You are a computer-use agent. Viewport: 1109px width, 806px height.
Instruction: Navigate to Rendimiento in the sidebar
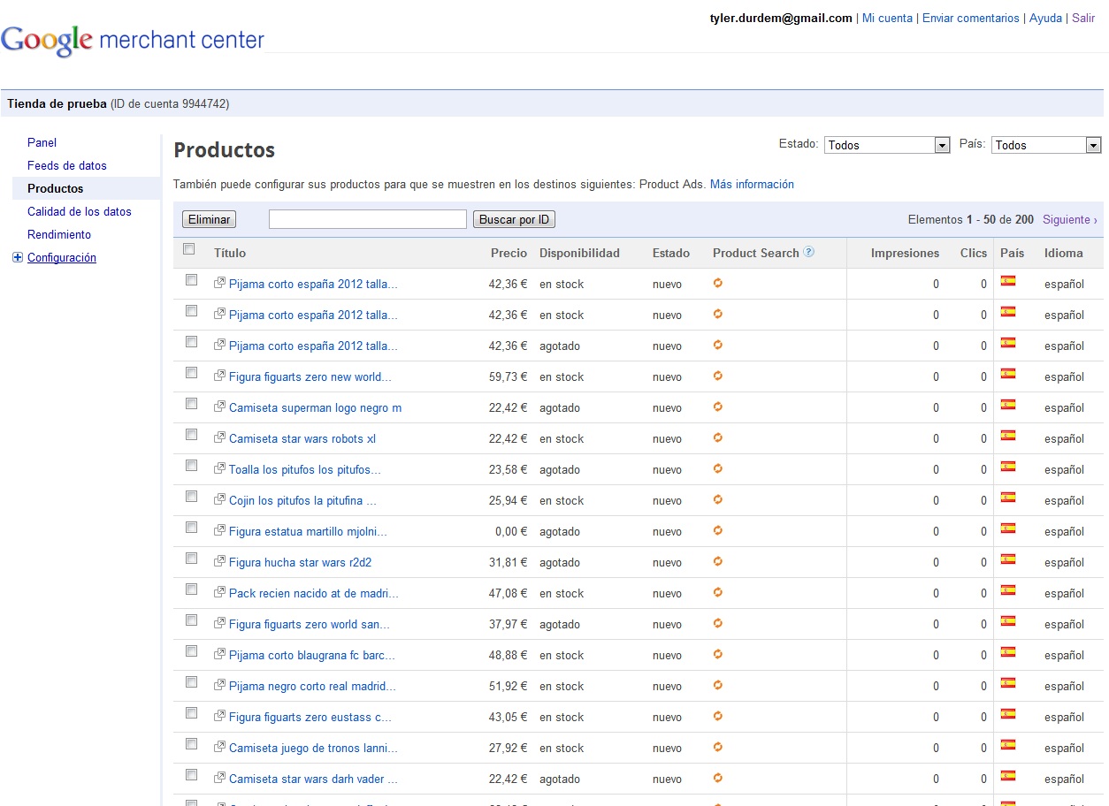point(59,234)
